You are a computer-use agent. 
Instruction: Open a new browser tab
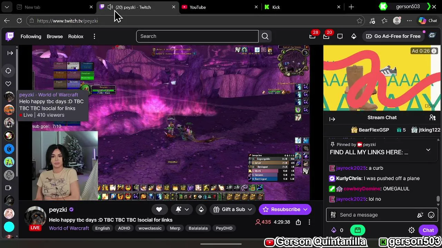351,7
